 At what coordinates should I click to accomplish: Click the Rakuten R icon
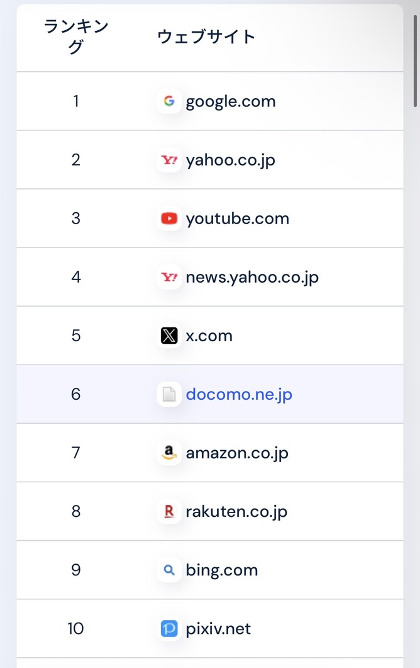[169, 511]
